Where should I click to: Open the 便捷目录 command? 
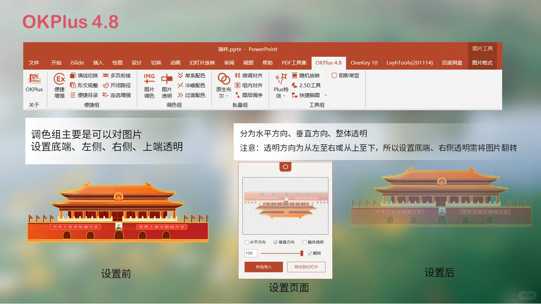84,95
